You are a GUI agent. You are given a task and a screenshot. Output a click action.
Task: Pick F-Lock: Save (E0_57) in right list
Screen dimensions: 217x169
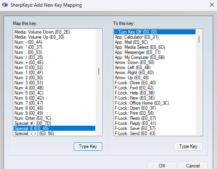click(155, 128)
